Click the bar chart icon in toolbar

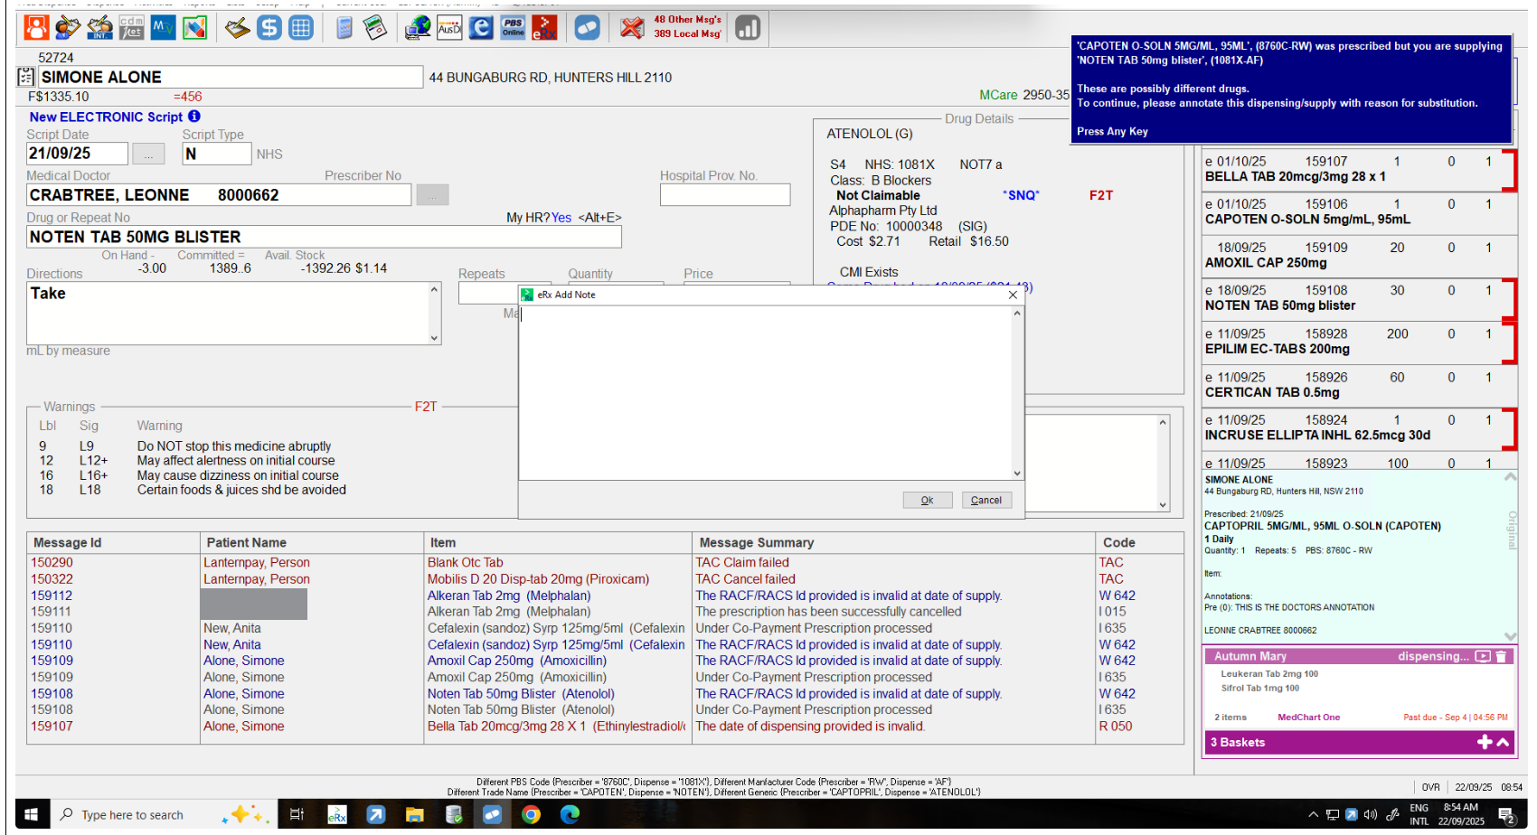click(x=747, y=28)
